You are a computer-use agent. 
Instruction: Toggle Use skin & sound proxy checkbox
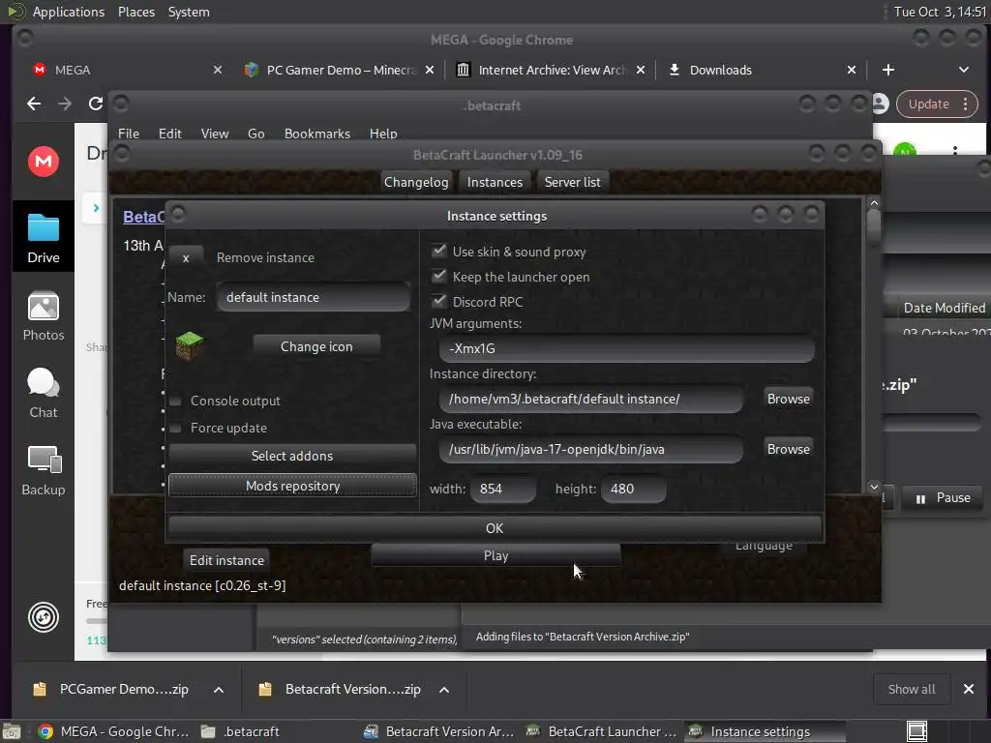tap(438, 251)
